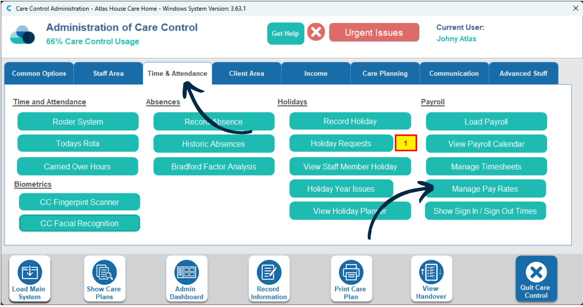The height and width of the screenshot is (307, 583).
Task: Switch to the Common Options tab
Action: pos(39,73)
